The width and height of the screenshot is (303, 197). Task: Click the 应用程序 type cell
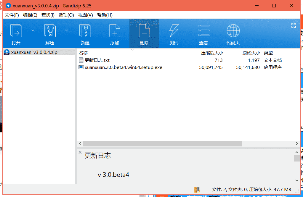[x=273, y=67]
